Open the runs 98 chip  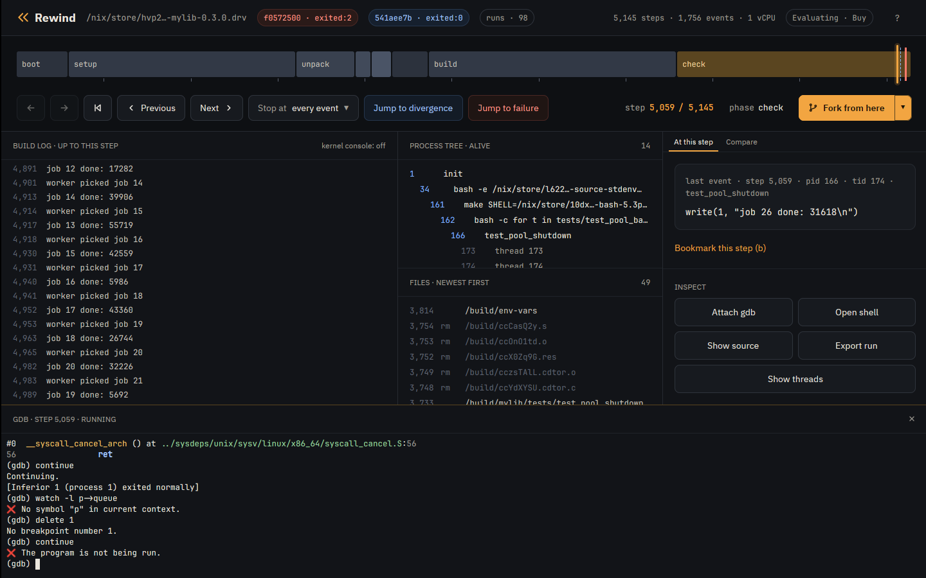507,18
